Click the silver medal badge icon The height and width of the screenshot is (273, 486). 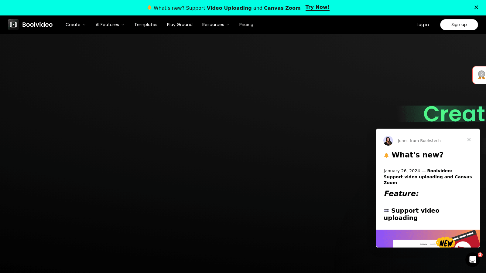481,75
